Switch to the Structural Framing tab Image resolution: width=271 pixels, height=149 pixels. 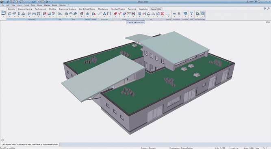tap(25, 9)
